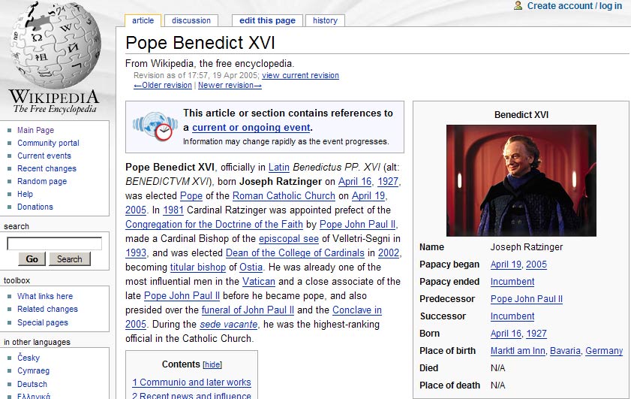Screen dimensions: 631x399
Task: Collapse the Contents box with hide
Action: coord(212,364)
